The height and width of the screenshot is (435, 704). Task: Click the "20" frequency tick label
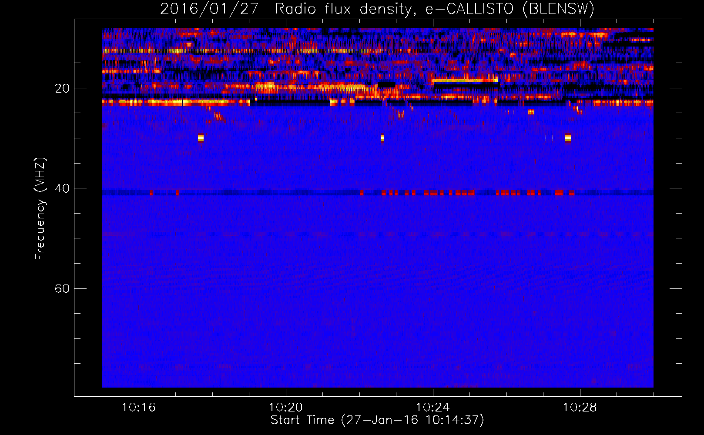click(62, 88)
